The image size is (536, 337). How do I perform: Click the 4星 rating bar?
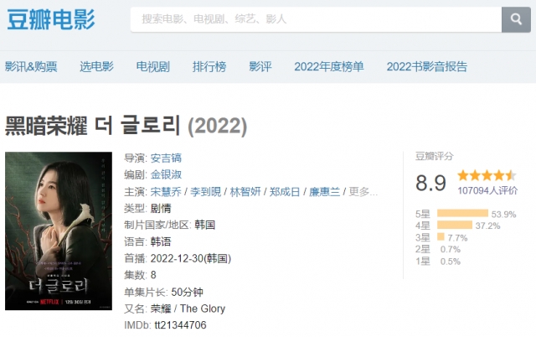455,225
